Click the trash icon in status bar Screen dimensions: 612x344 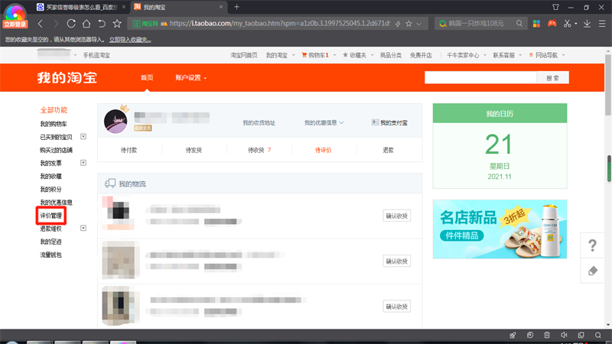pos(547,335)
